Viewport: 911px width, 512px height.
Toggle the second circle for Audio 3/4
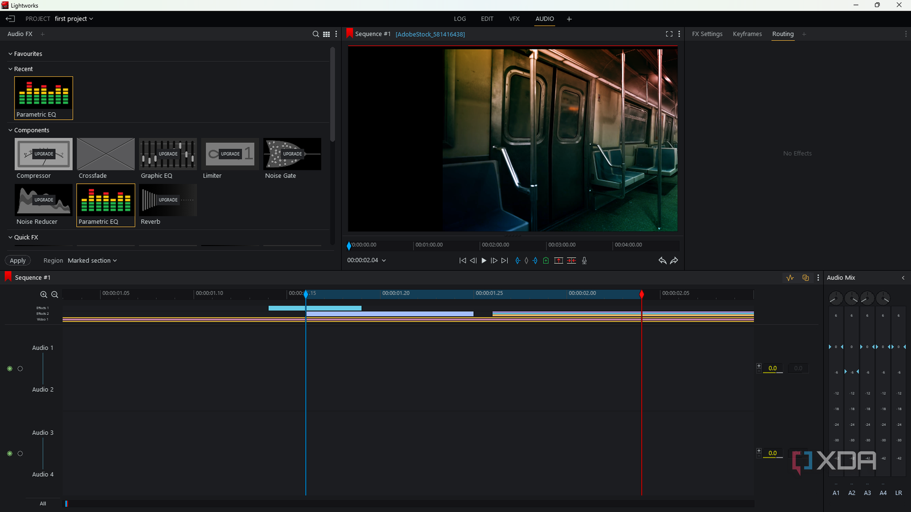pyautogui.click(x=20, y=454)
